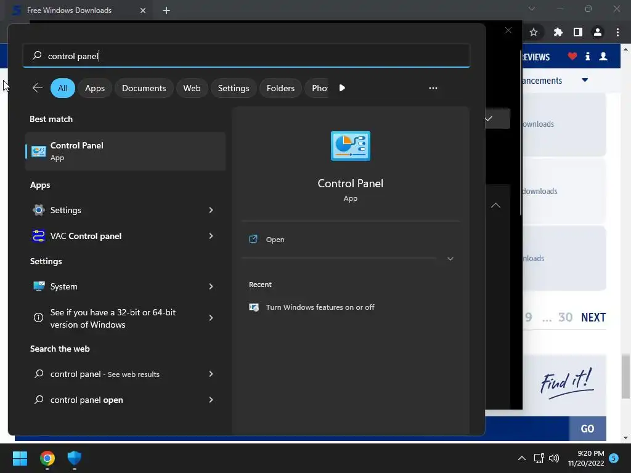Close the overlay with the X button
Screen dimensions: 631x473
tap(508, 31)
